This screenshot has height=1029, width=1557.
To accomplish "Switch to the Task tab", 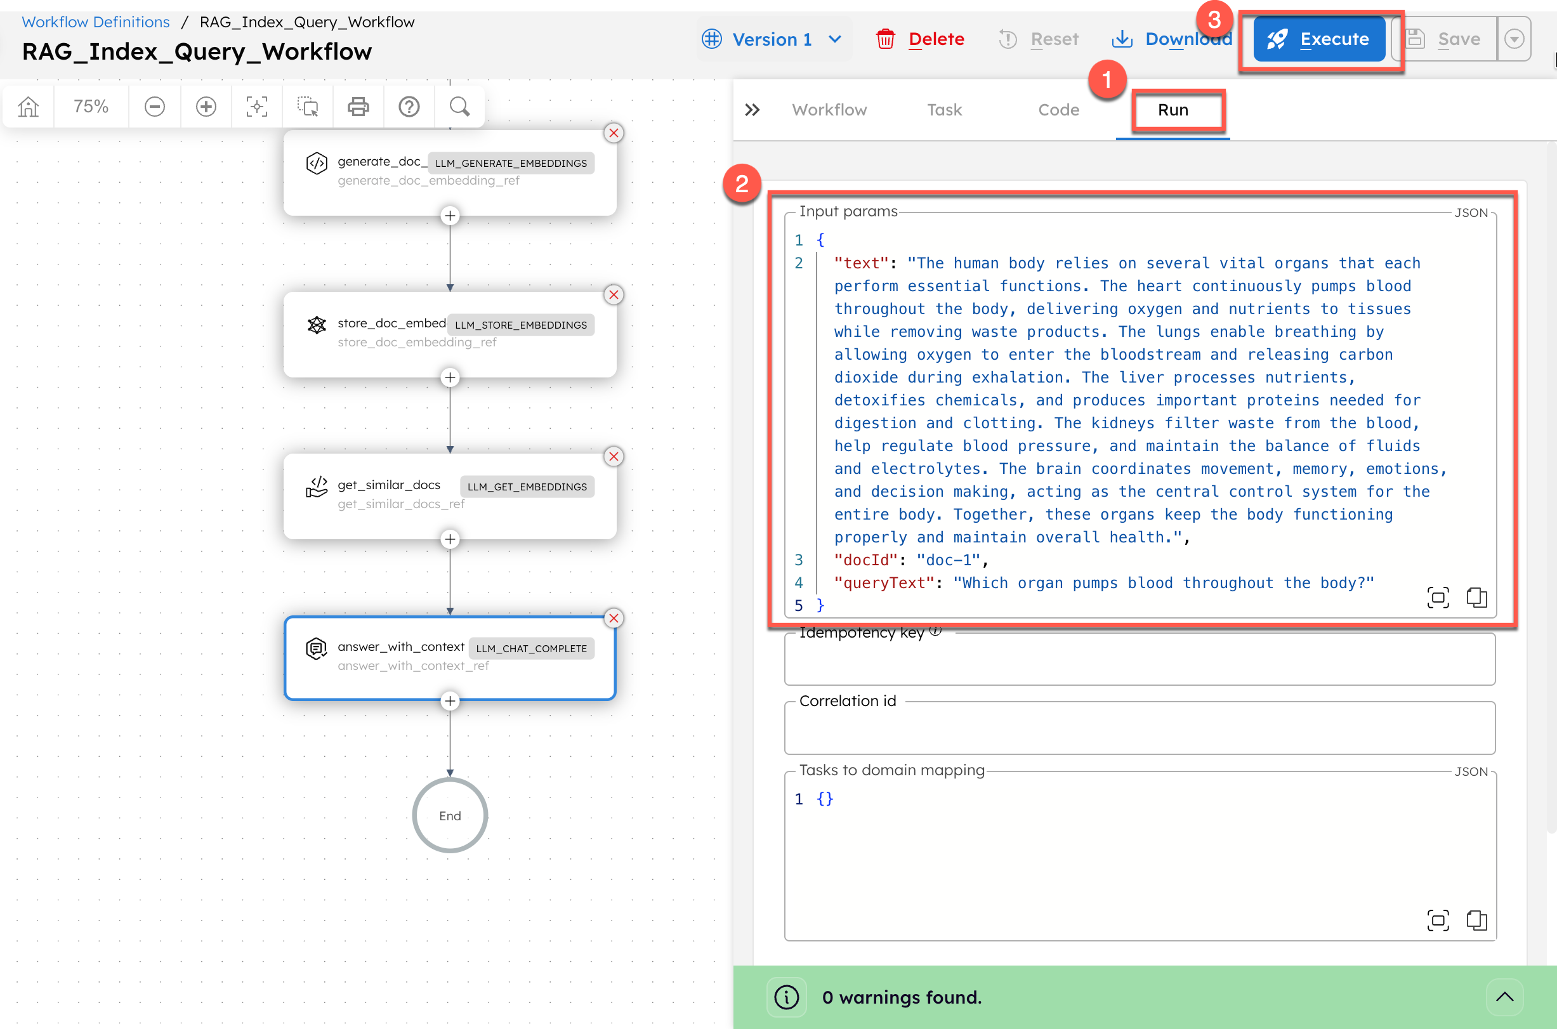I will coord(944,110).
